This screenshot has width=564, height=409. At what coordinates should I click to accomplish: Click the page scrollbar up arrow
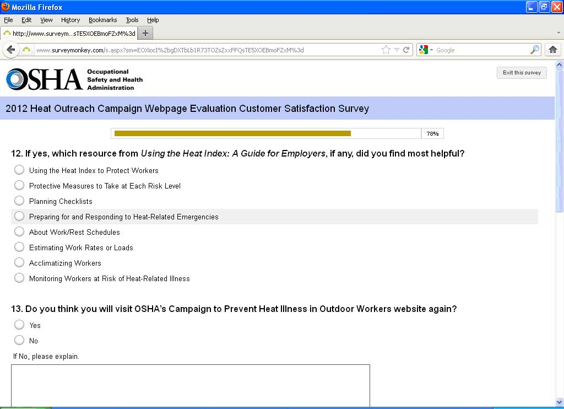pyautogui.click(x=560, y=65)
